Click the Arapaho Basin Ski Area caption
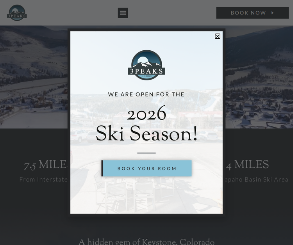Viewport: 293px width, 245px height. click(x=255, y=179)
